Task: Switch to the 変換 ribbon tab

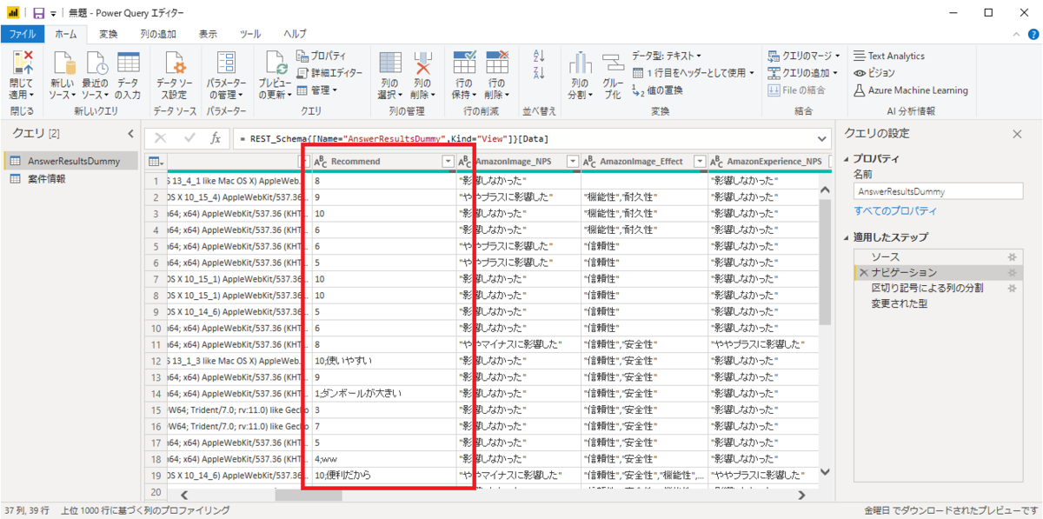Action: point(108,34)
